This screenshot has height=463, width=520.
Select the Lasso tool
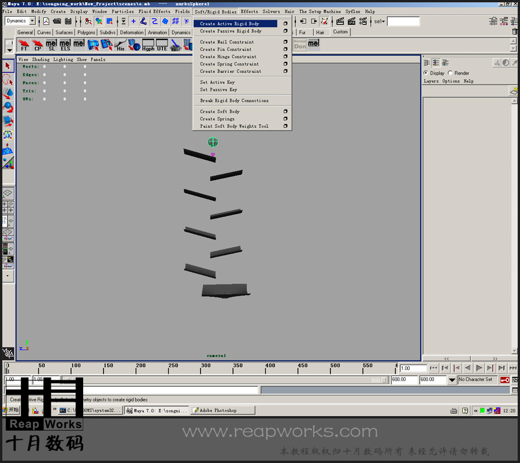pyautogui.click(x=8, y=80)
